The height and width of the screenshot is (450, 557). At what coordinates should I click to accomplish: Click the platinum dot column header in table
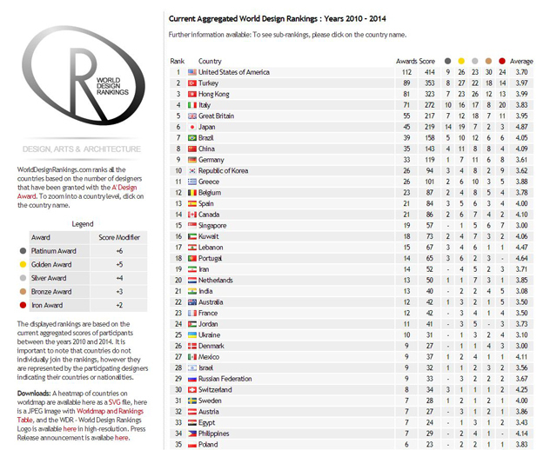point(448,62)
